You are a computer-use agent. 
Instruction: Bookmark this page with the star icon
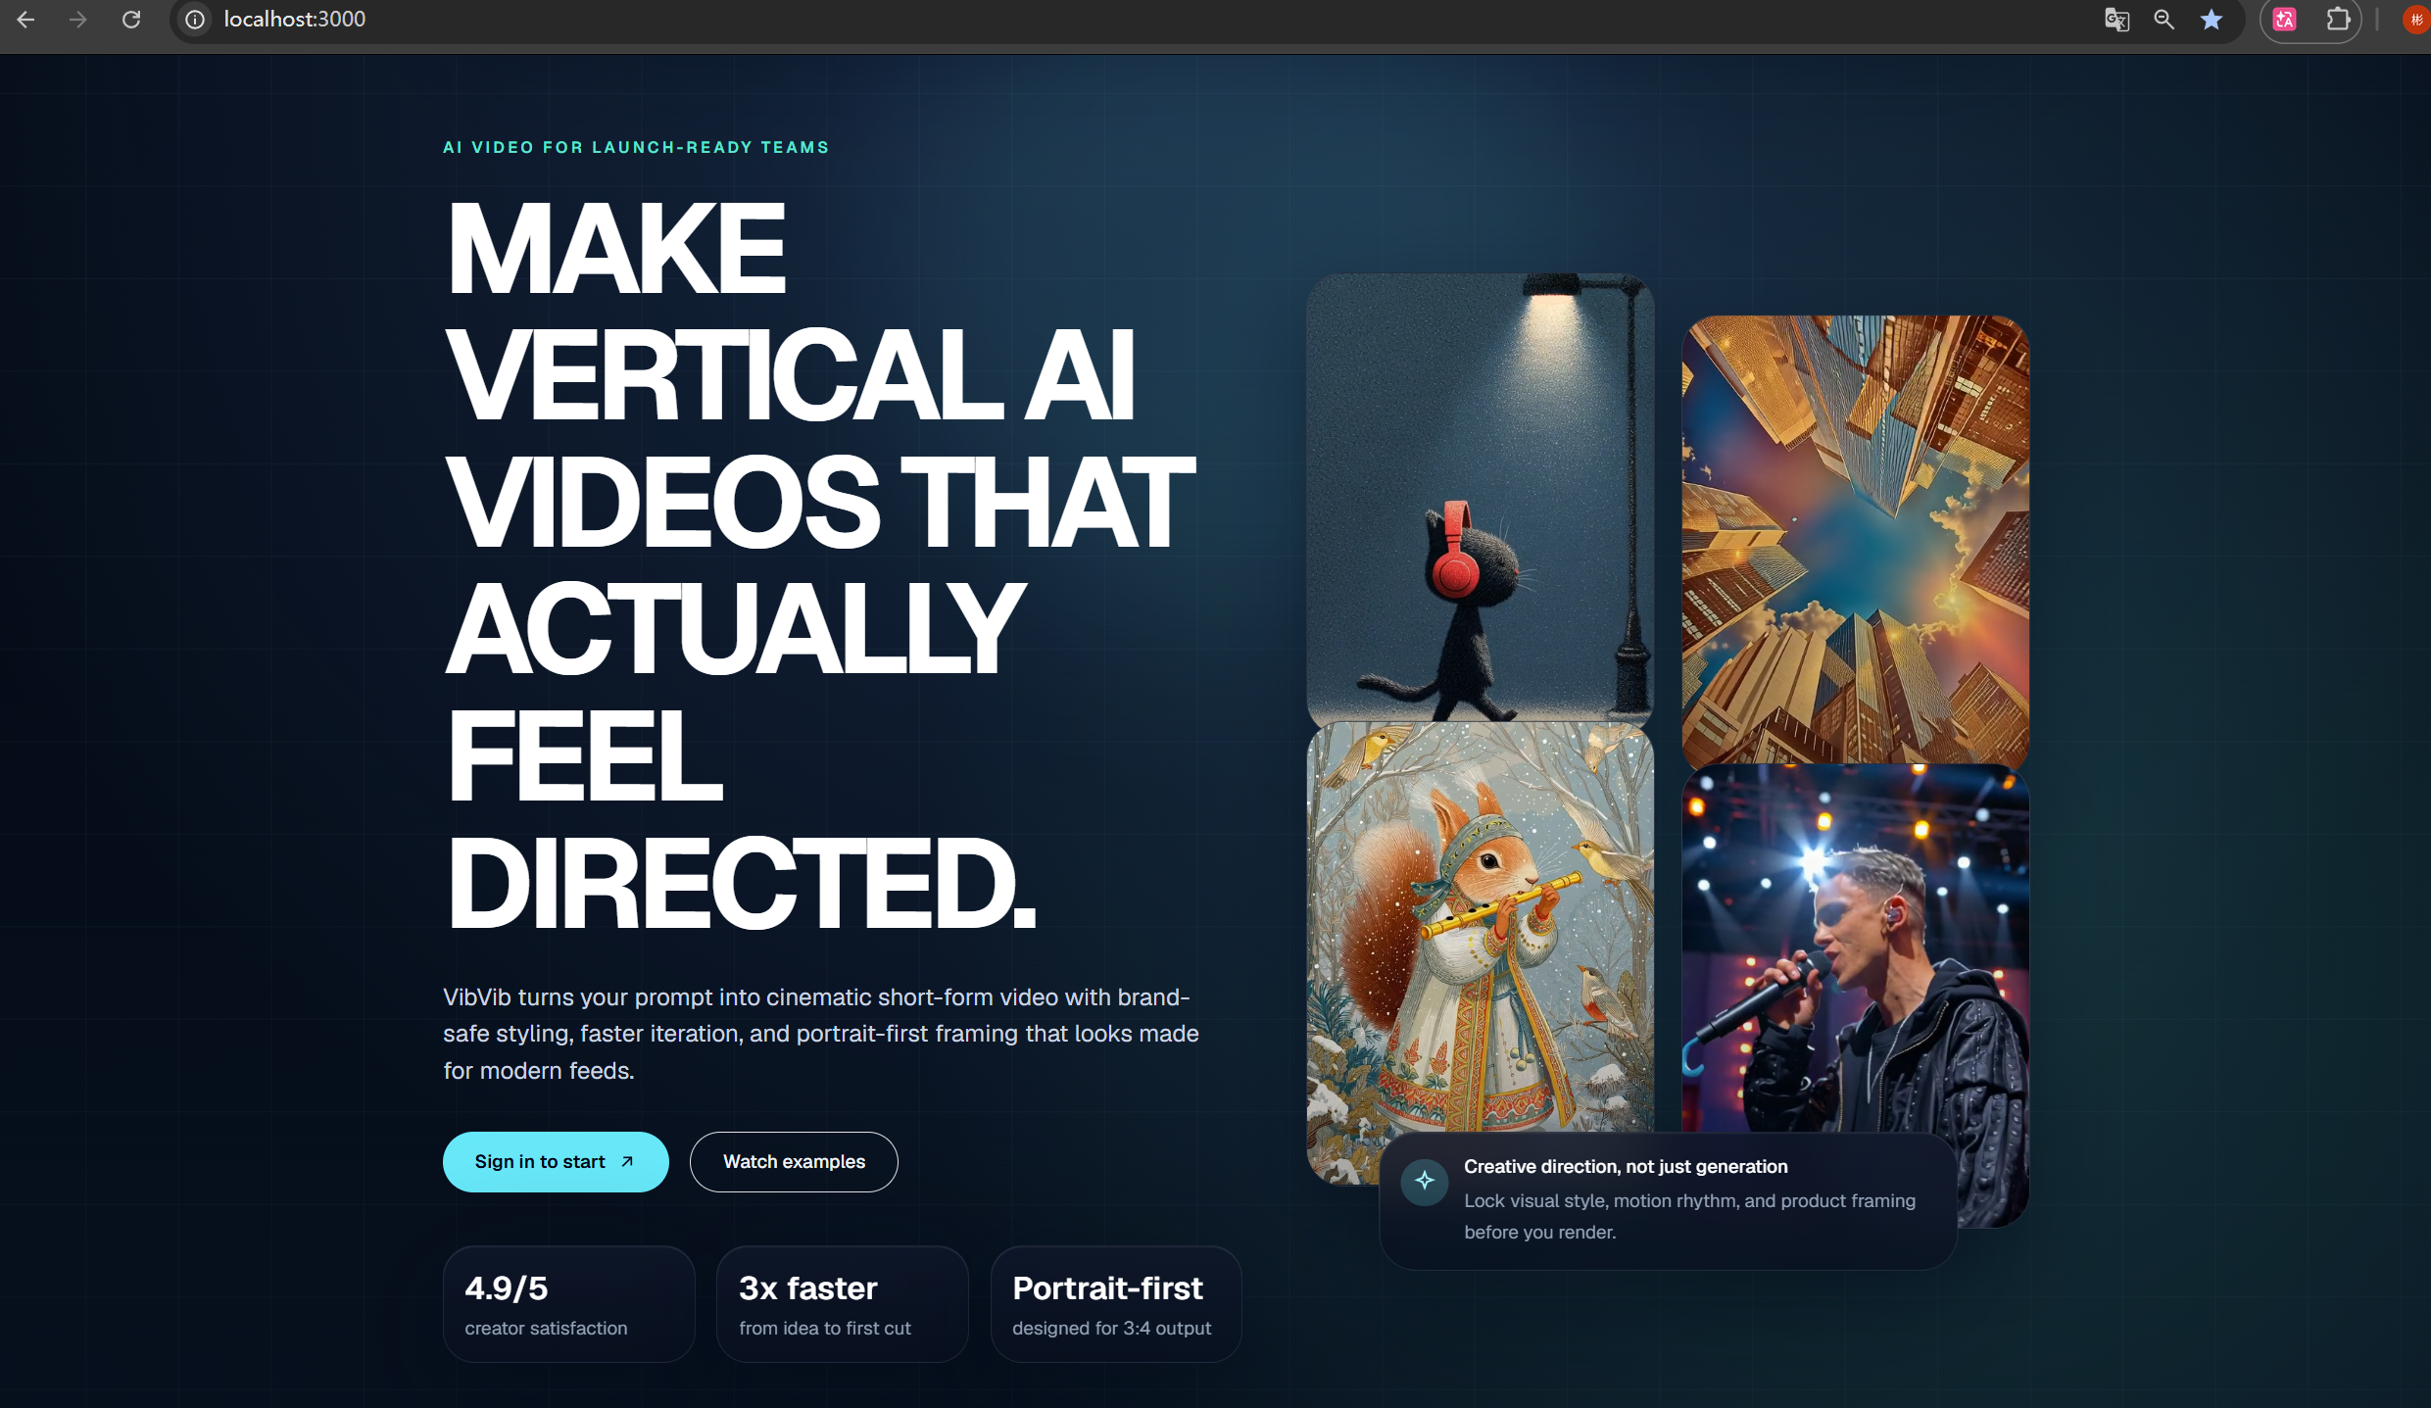pyautogui.click(x=2212, y=20)
